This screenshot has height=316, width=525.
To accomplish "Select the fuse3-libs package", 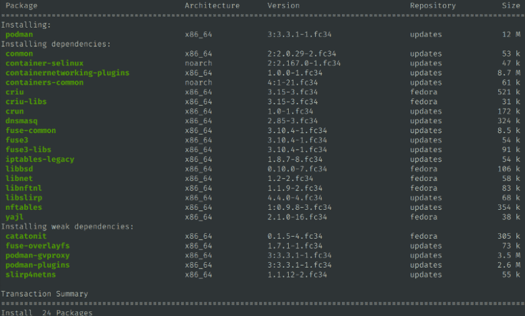I will [x=28, y=149].
